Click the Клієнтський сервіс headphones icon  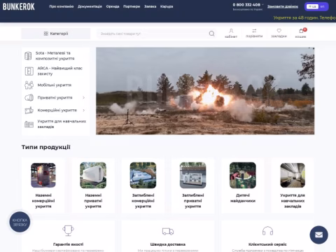(267, 231)
